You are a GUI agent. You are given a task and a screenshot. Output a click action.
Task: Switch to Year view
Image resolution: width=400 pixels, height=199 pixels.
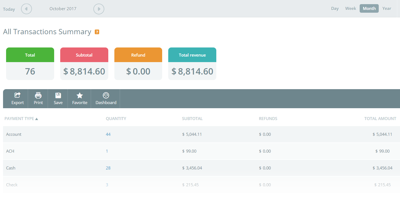(387, 8)
